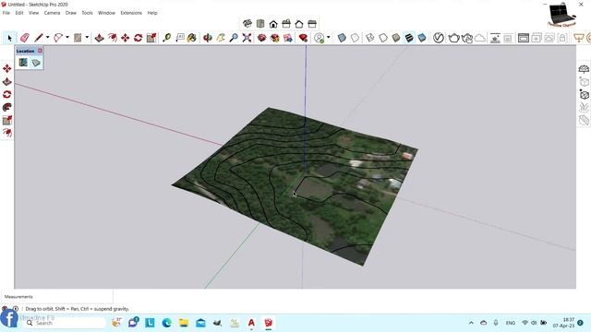Viewport: 591px width, 332px height.
Task: Expand the Arc tool dropdown arrow
Action: click(x=67, y=37)
